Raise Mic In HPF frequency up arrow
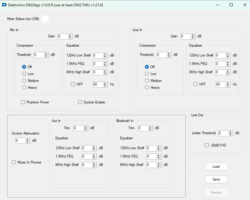 coord(105,83)
